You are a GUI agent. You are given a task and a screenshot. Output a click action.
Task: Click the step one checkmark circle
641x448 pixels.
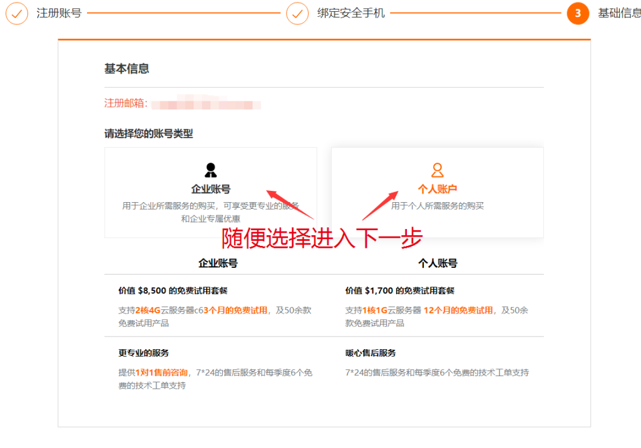click(x=17, y=13)
